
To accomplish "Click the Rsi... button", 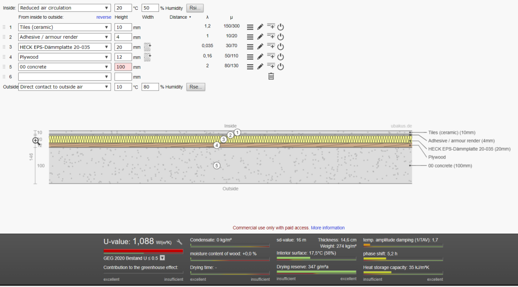I will click(195, 8).
